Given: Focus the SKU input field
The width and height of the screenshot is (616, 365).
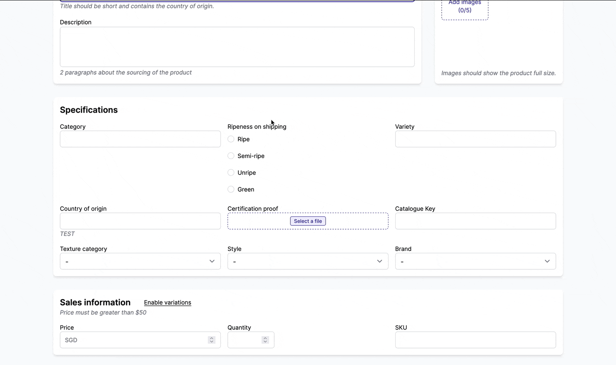Looking at the screenshot, I should tap(475, 339).
